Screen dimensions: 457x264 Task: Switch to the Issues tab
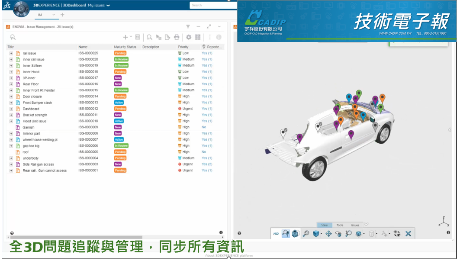pyautogui.click(x=355, y=225)
